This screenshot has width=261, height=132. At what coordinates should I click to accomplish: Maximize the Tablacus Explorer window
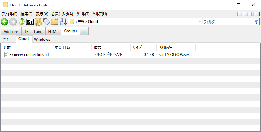[238, 5]
